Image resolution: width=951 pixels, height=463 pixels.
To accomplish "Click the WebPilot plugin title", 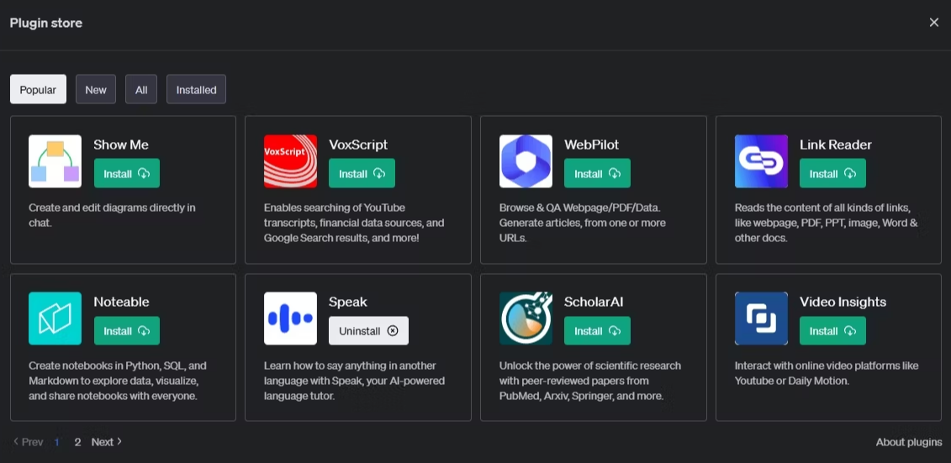I will tap(591, 145).
